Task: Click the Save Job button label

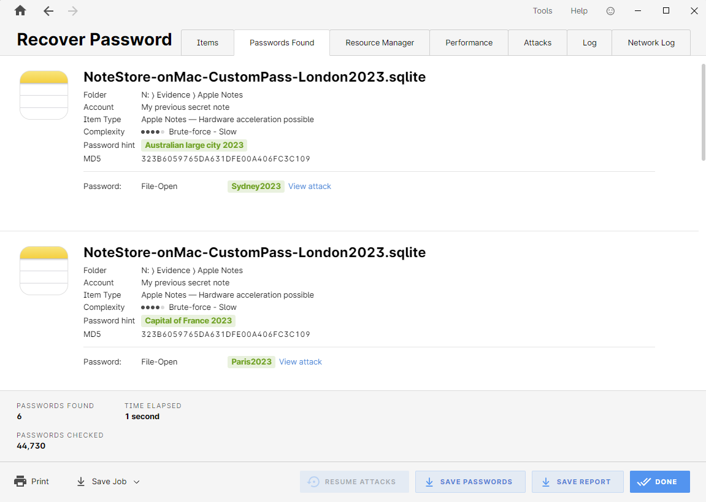Action: [109, 481]
